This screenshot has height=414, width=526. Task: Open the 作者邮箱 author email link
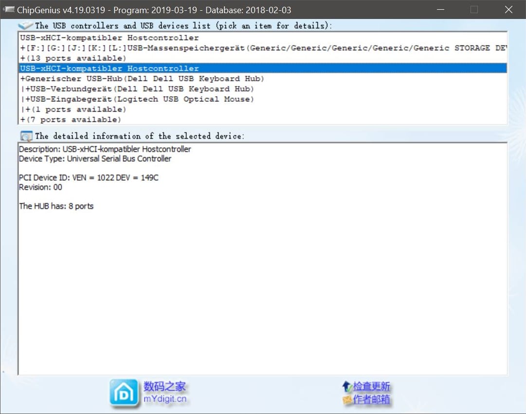tap(371, 399)
